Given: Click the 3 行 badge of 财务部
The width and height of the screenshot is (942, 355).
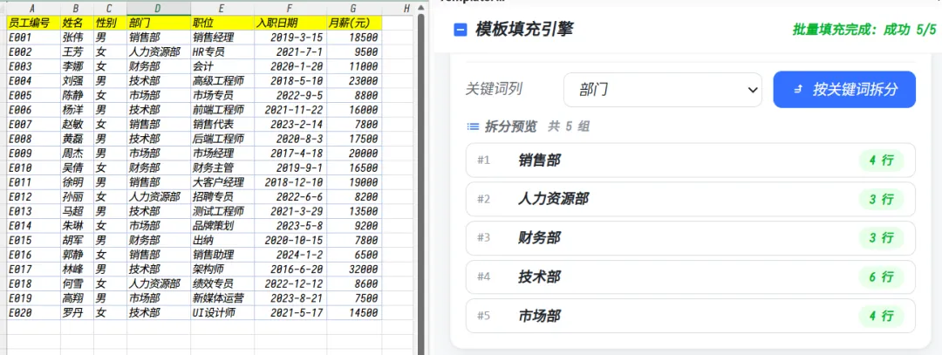Looking at the screenshot, I should pos(881,238).
